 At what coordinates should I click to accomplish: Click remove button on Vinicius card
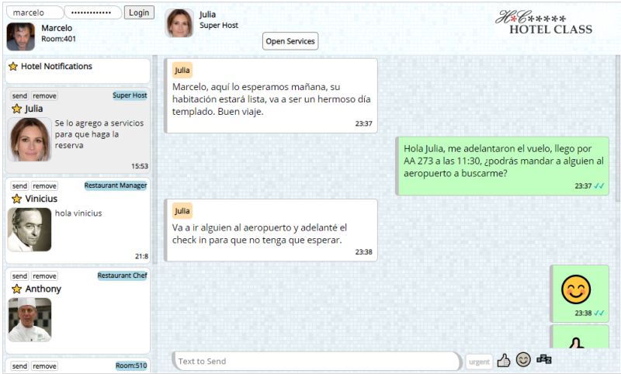tap(44, 186)
